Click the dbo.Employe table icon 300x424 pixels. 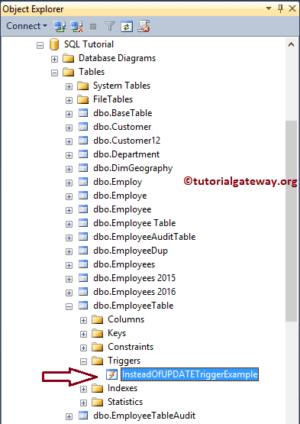[83, 196]
